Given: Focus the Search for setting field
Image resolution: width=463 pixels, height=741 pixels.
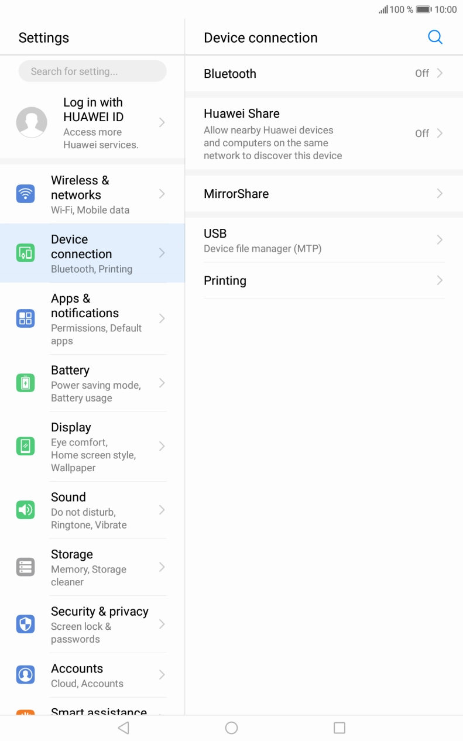Looking at the screenshot, I should point(92,71).
